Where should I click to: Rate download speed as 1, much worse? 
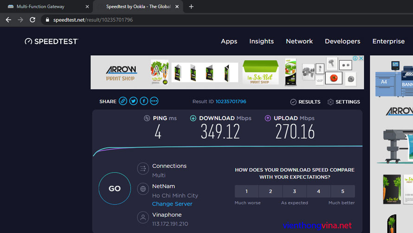[x=246, y=191]
